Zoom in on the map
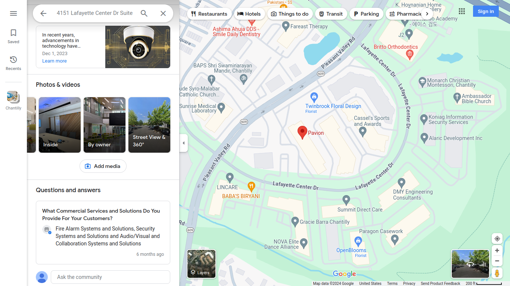This screenshot has height=286, width=510. click(x=497, y=251)
